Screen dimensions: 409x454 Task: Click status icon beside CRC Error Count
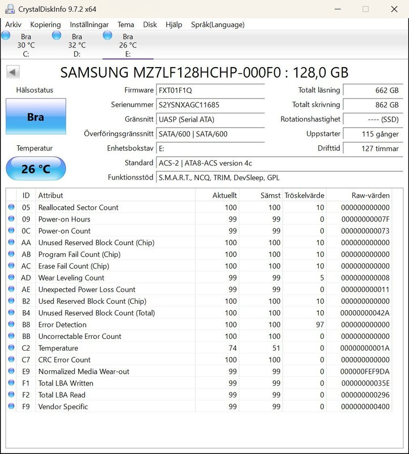tap(11, 360)
